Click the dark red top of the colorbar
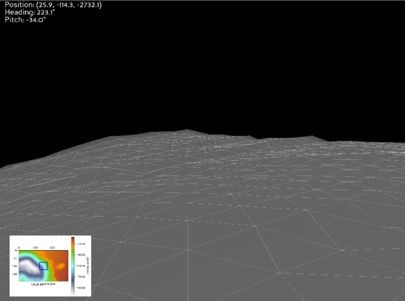 pyautogui.click(x=73, y=239)
